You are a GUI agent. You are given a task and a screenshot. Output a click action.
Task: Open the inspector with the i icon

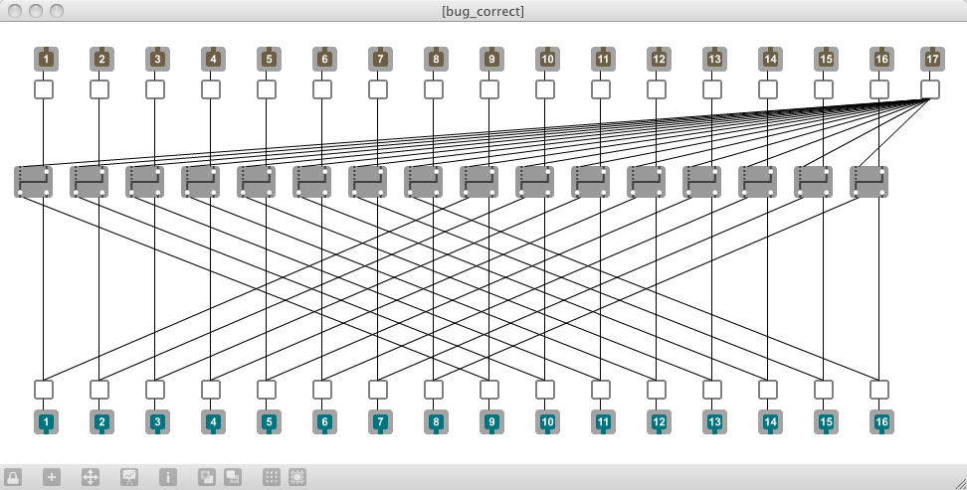[x=168, y=477]
